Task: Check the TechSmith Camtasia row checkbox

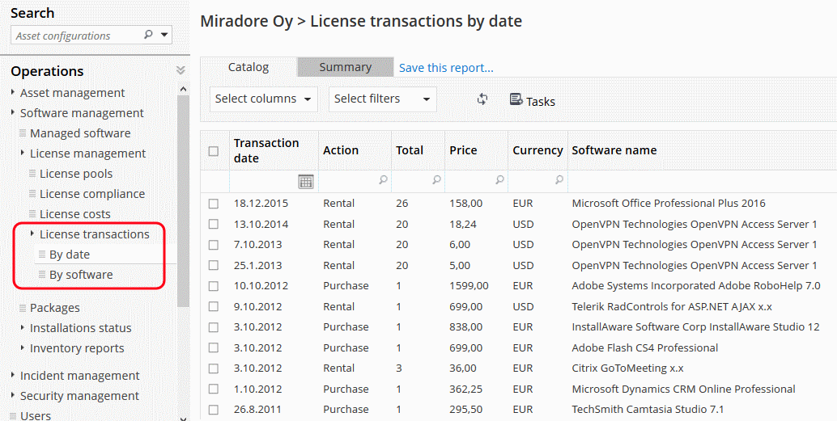Action: [x=214, y=410]
